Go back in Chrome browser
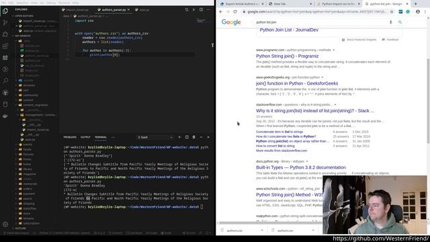The image size is (430, 242). point(221,12)
